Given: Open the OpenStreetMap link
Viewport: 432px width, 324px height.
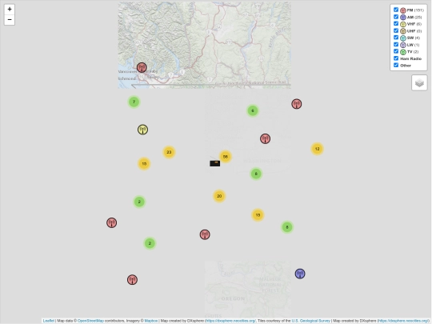Looking at the screenshot, I should coord(90,321).
